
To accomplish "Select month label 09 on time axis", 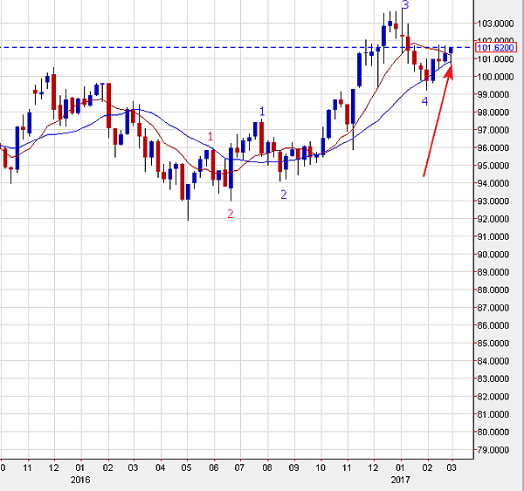I will pos(293,467).
